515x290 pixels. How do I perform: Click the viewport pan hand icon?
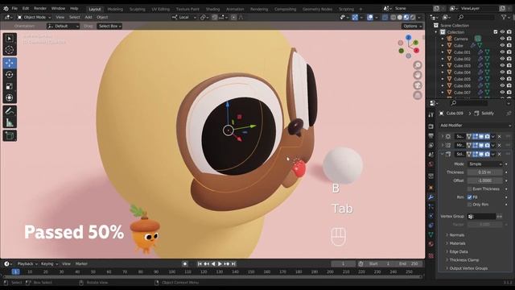tap(418, 75)
